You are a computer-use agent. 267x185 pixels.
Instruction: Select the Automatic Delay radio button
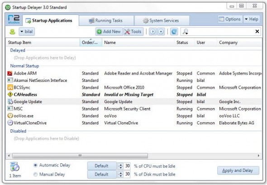pos(35,165)
